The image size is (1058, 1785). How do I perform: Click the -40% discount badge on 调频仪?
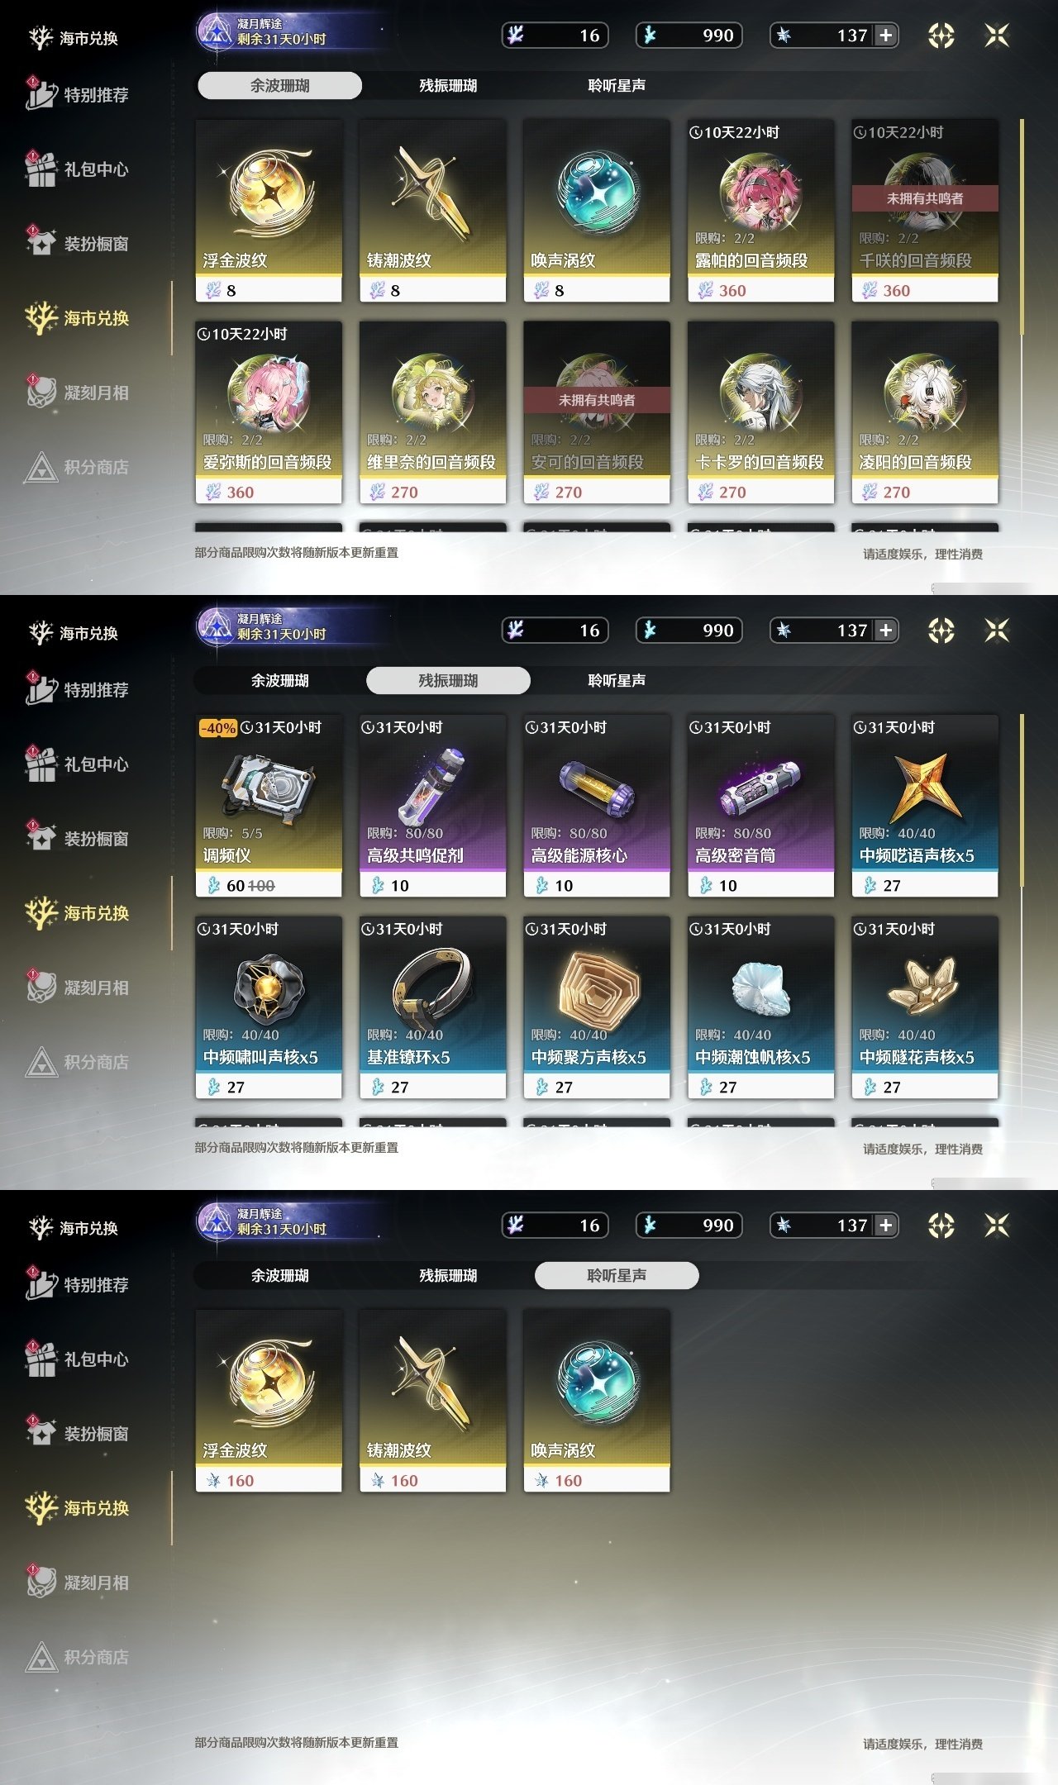click(x=218, y=728)
